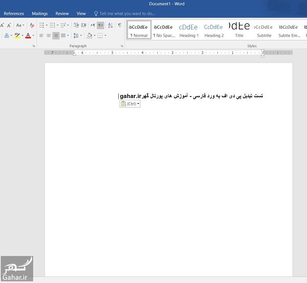
Task: Click the Shading paint bucket icon
Action: [x=89, y=36]
